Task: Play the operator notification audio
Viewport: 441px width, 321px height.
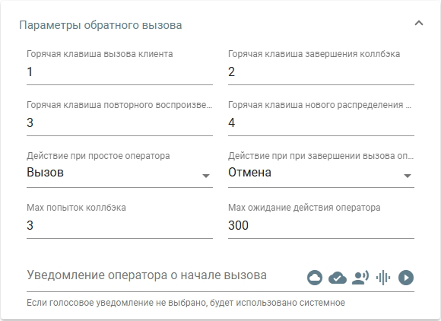Action: pyautogui.click(x=406, y=278)
